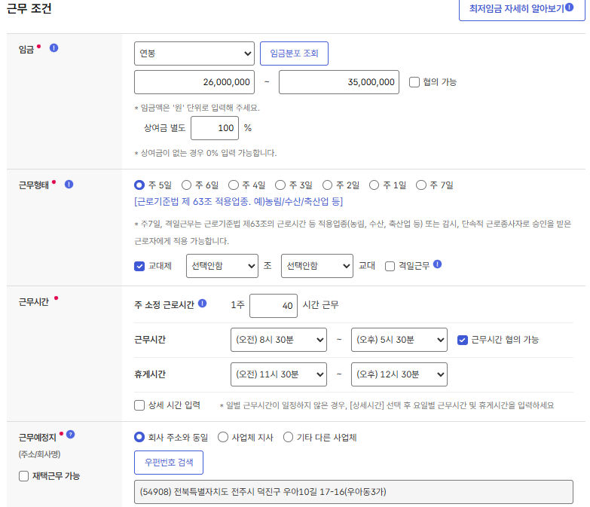Click the 상여금 별도 percentage input field

pos(215,128)
